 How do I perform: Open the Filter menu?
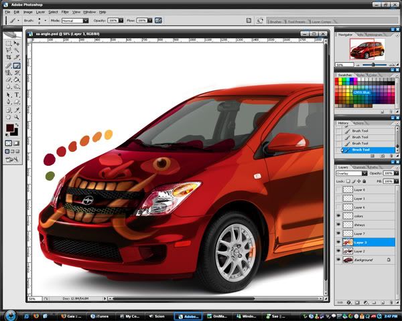[65, 12]
